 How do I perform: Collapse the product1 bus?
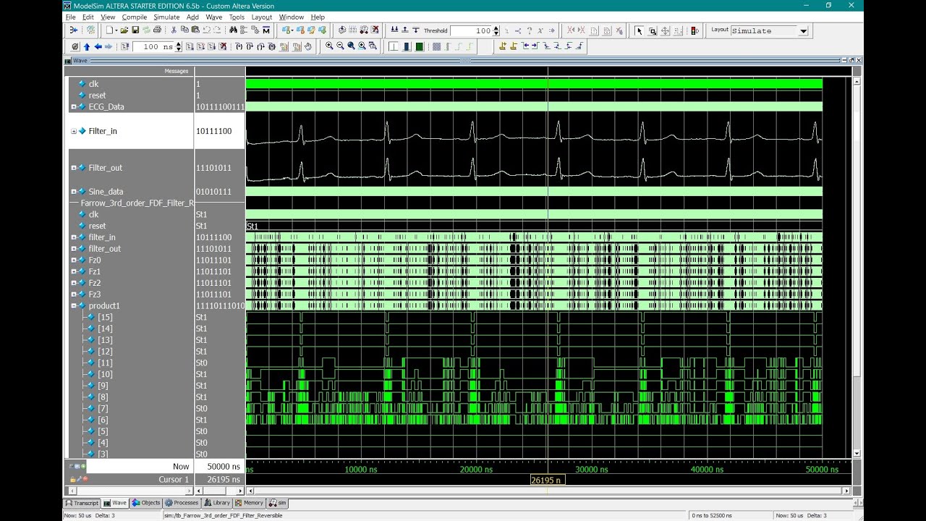[74, 305]
